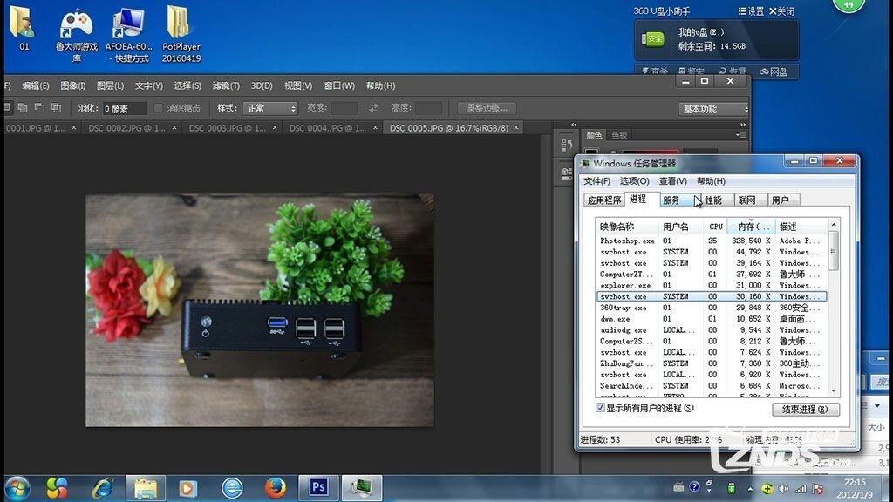Open Photoshop 图像(I) menu
This screenshot has height=502, width=893.
[x=73, y=85]
